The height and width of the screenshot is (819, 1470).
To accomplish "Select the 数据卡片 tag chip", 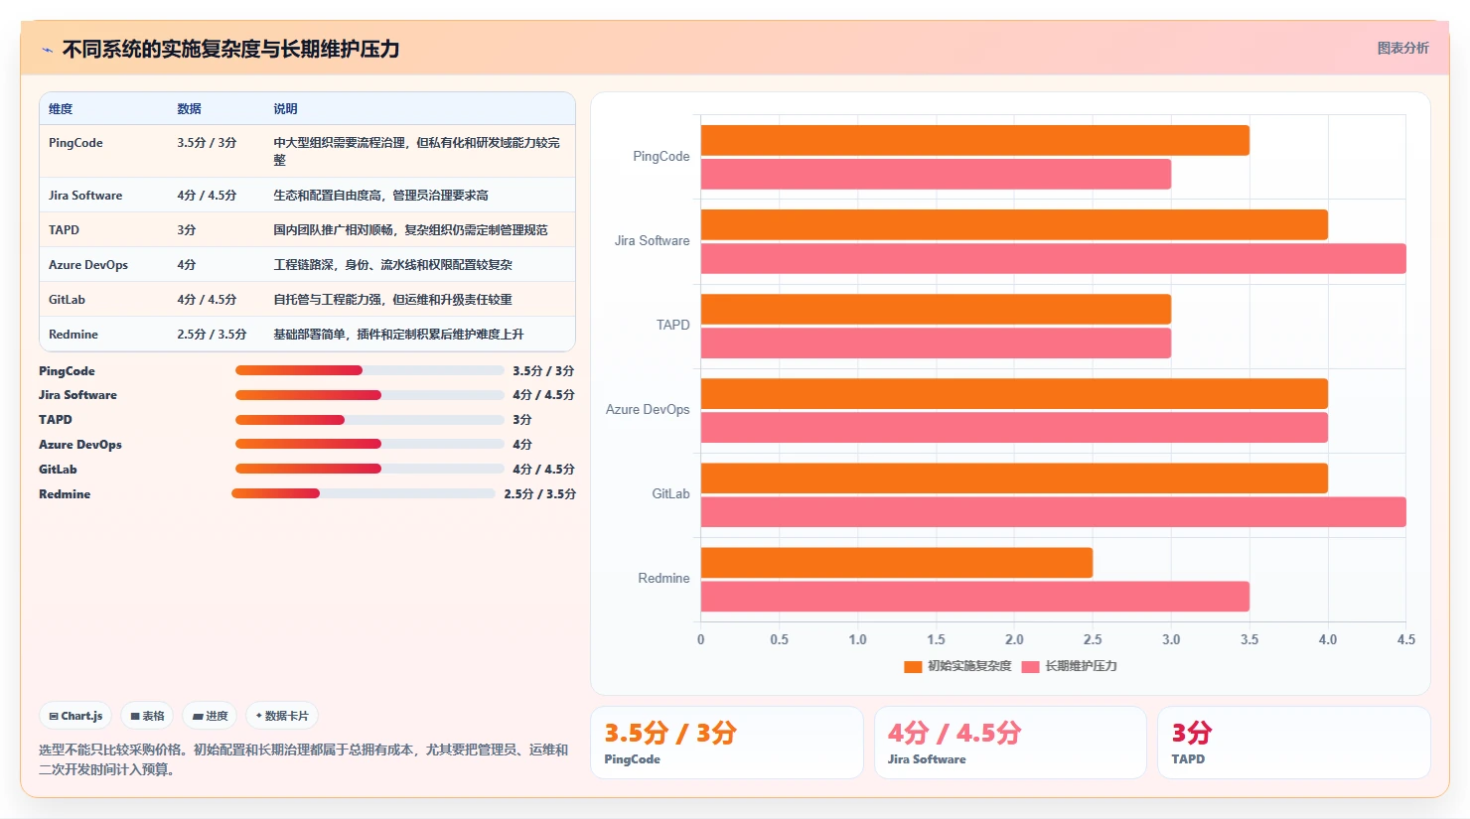I will [282, 716].
